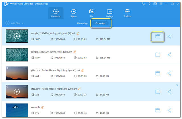Rename ocean.flv with pencil icon
This screenshot has height=119, width=182.
coord(42,107)
